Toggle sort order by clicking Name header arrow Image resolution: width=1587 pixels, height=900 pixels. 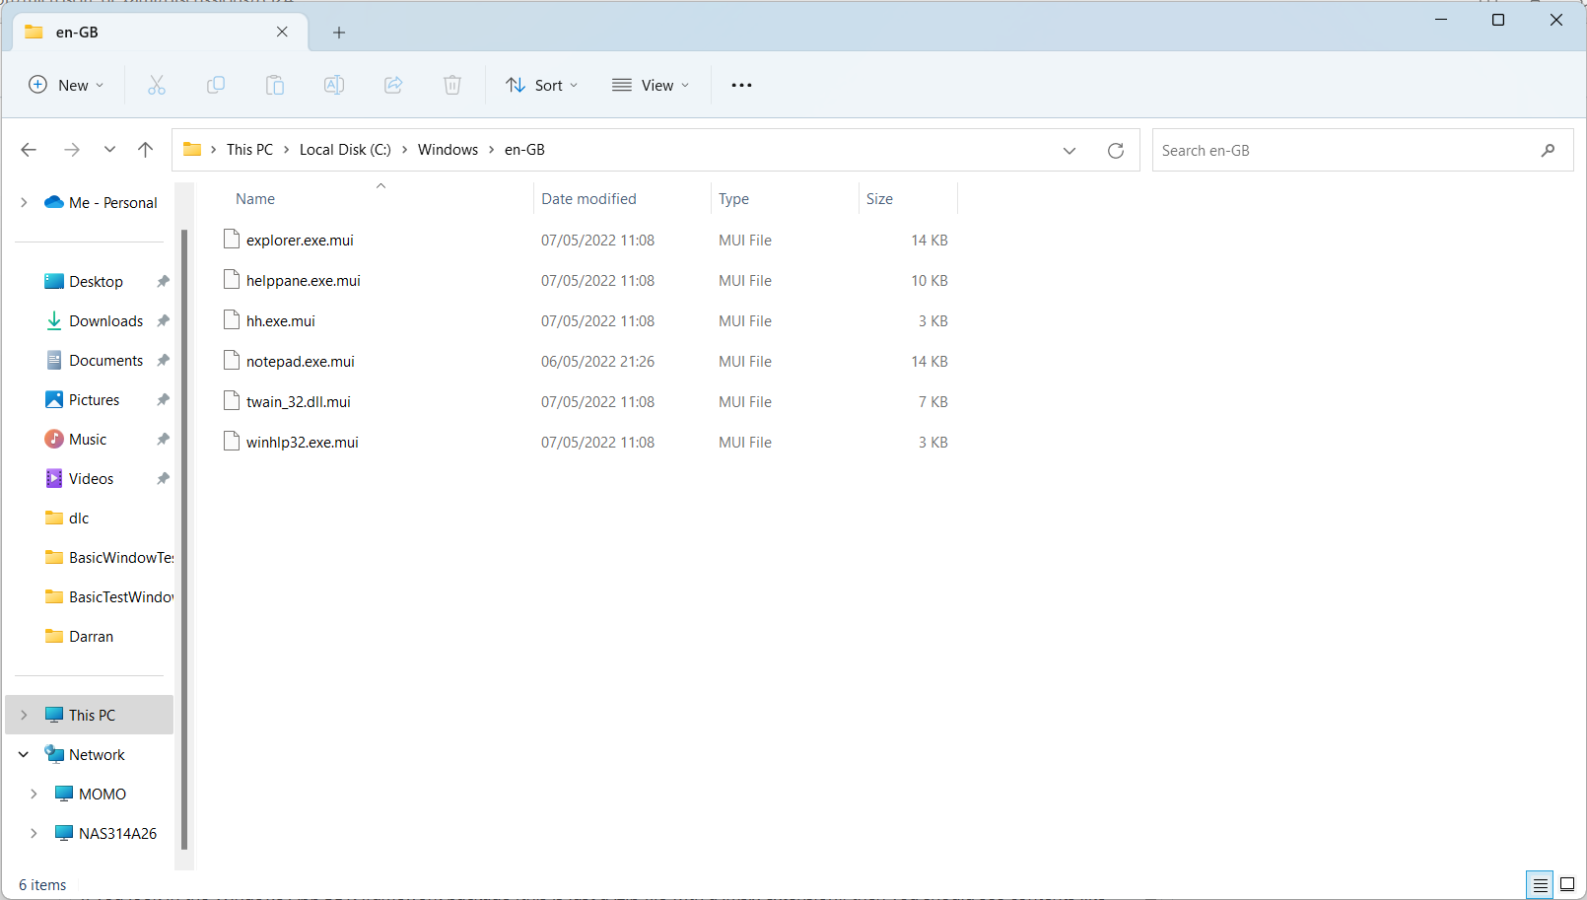[x=380, y=185]
